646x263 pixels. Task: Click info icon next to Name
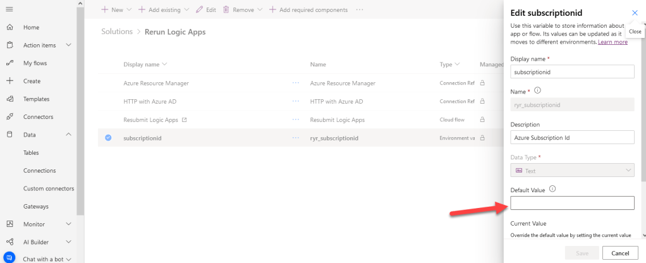pyautogui.click(x=537, y=90)
